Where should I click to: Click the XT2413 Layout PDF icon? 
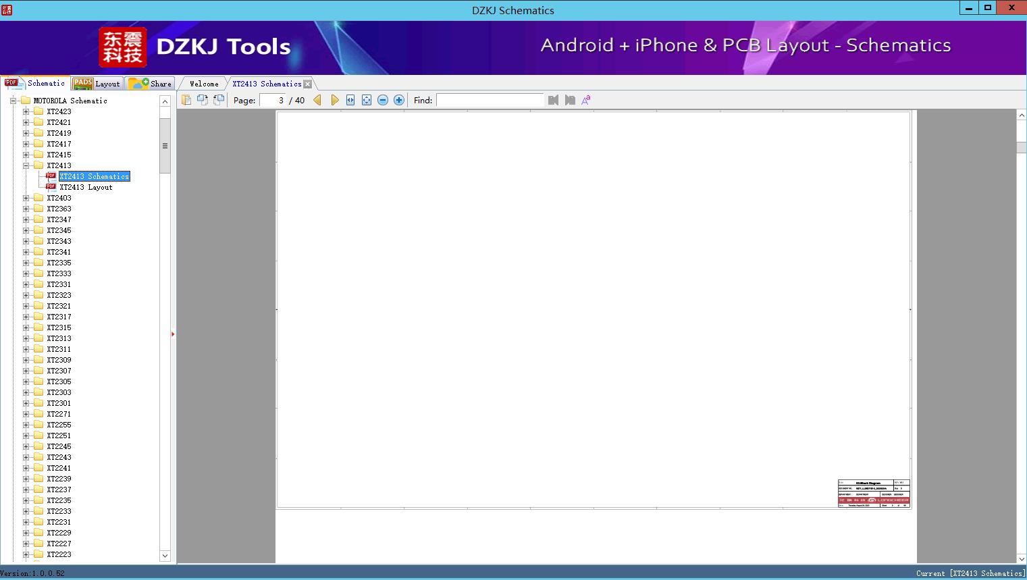click(51, 187)
